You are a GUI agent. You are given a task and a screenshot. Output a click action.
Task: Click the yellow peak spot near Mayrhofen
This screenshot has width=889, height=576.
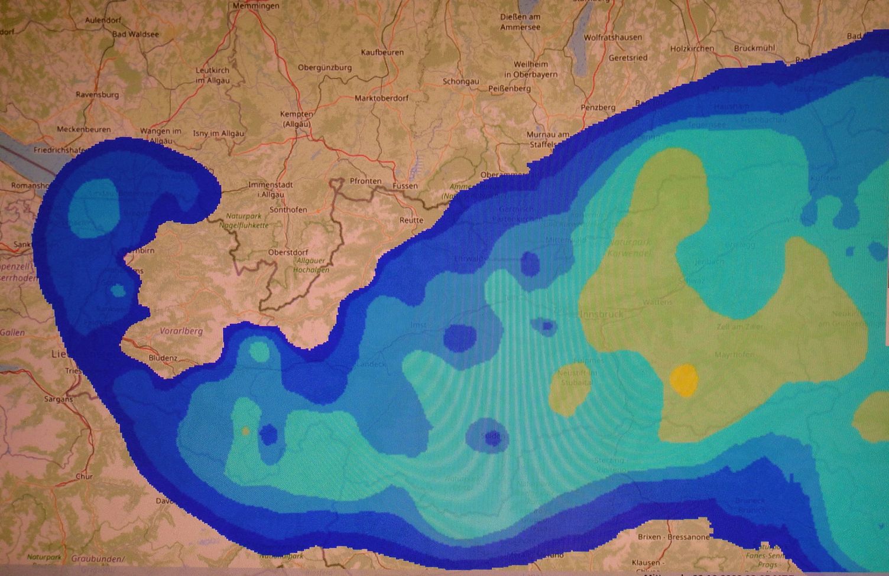click(684, 379)
